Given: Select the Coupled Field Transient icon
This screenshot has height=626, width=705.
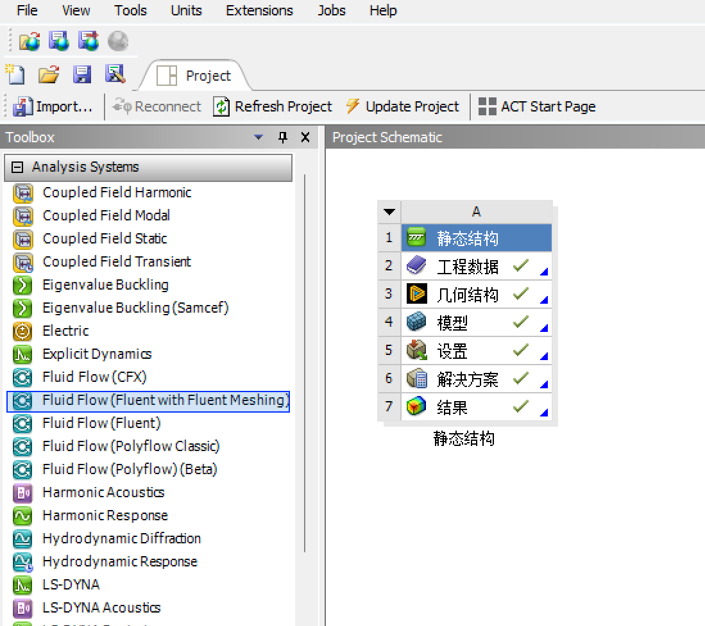Looking at the screenshot, I should click(22, 262).
